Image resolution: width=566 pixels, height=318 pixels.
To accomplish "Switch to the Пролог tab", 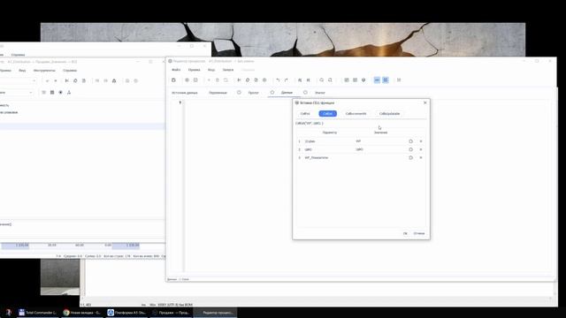I will [x=254, y=93].
